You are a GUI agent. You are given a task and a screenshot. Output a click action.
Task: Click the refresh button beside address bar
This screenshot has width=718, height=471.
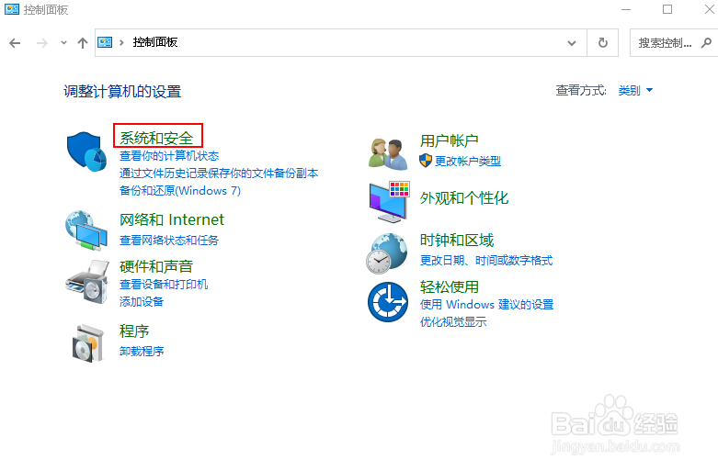(x=603, y=43)
